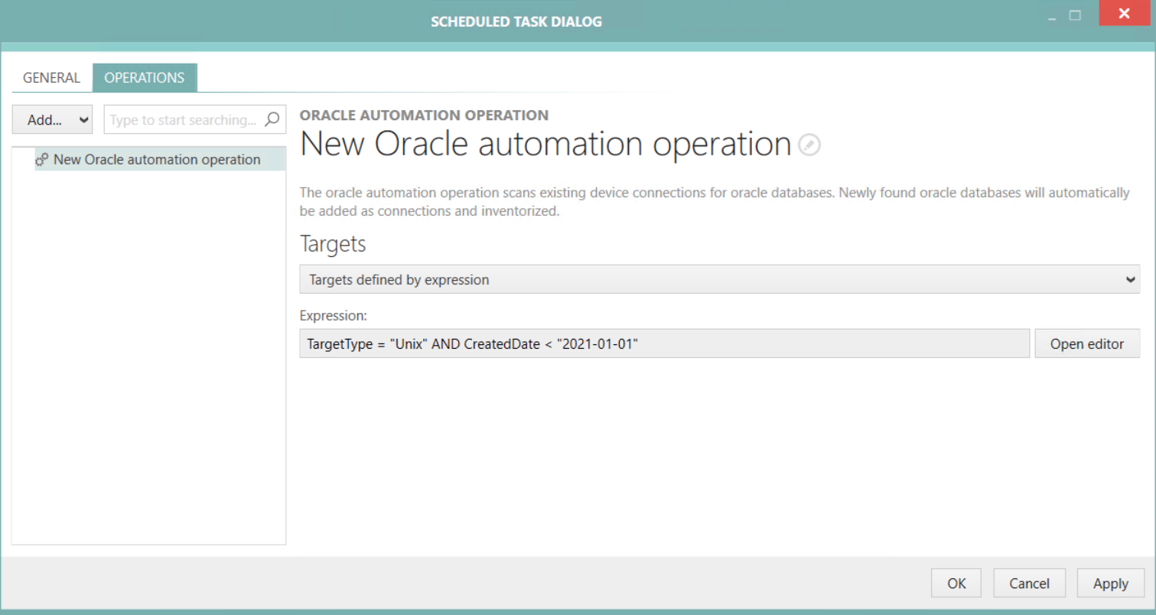Select the OPERATIONS tab
1156x615 pixels.
tap(145, 77)
